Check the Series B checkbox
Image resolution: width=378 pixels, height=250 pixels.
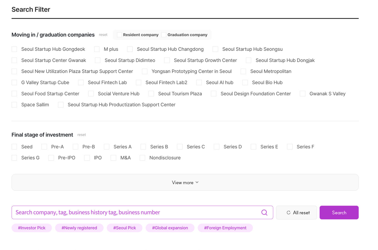[x=143, y=147]
